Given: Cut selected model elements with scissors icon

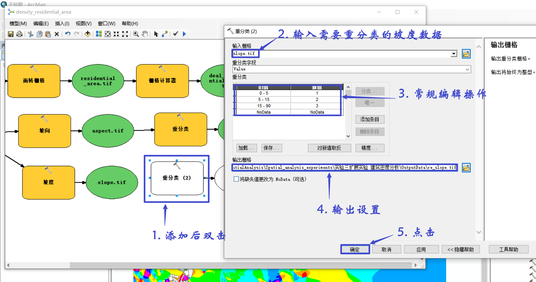Looking at the screenshot, I should coord(30,34).
